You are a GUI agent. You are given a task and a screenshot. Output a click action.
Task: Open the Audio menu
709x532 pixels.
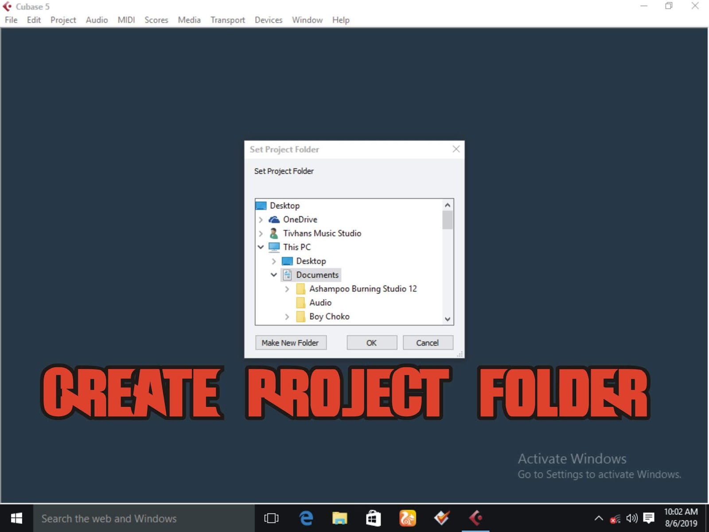(97, 20)
